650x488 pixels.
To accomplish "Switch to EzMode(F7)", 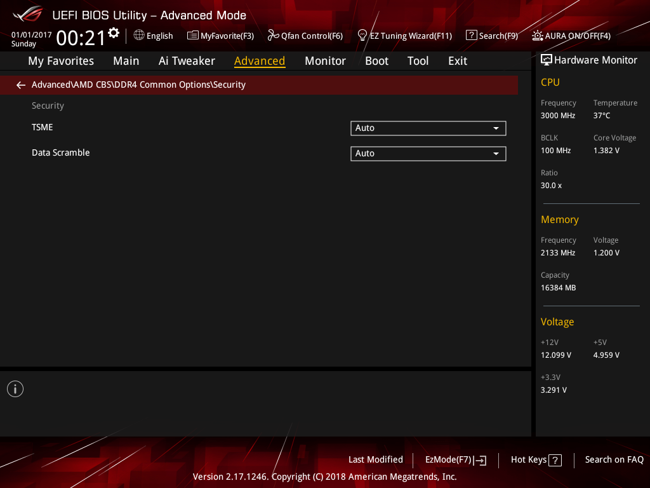I will click(x=449, y=460).
